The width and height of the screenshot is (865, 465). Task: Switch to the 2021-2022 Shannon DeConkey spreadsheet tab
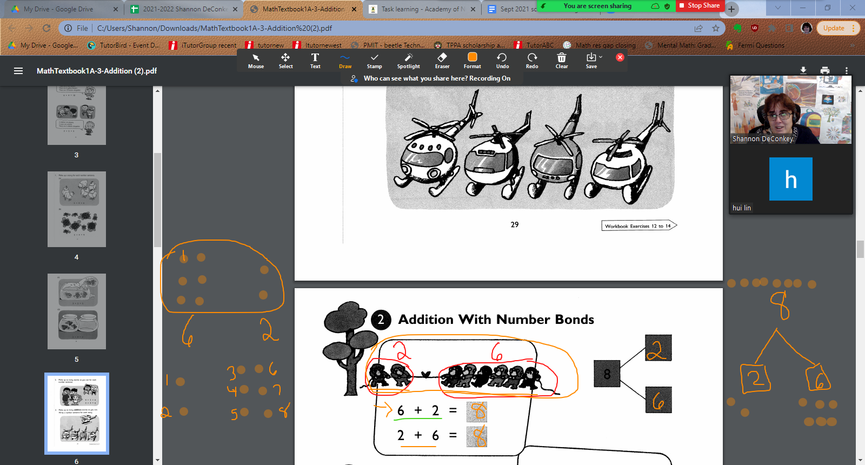(184, 9)
